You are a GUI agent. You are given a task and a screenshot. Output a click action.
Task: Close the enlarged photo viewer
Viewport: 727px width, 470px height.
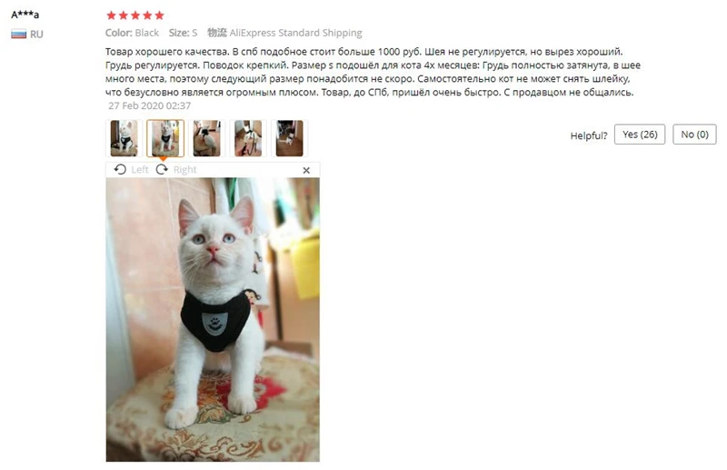[x=306, y=170]
